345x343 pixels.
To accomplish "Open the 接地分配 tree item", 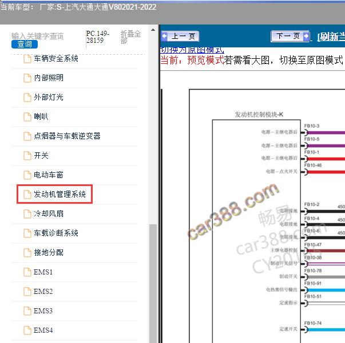I will (x=49, y=252).
